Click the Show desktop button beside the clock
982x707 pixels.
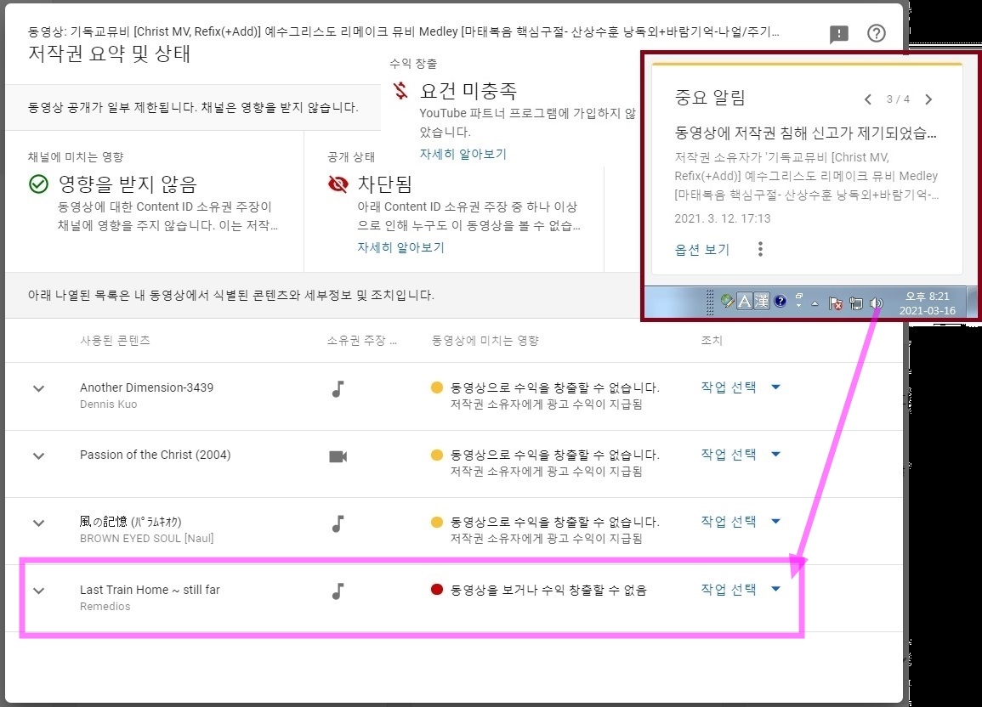pyautogui.click(x=972, y=303)
